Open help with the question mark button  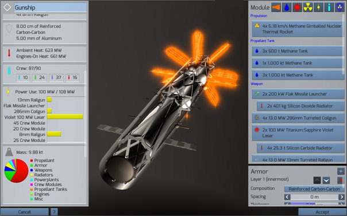pyautogui.click(x=54, y=212)
